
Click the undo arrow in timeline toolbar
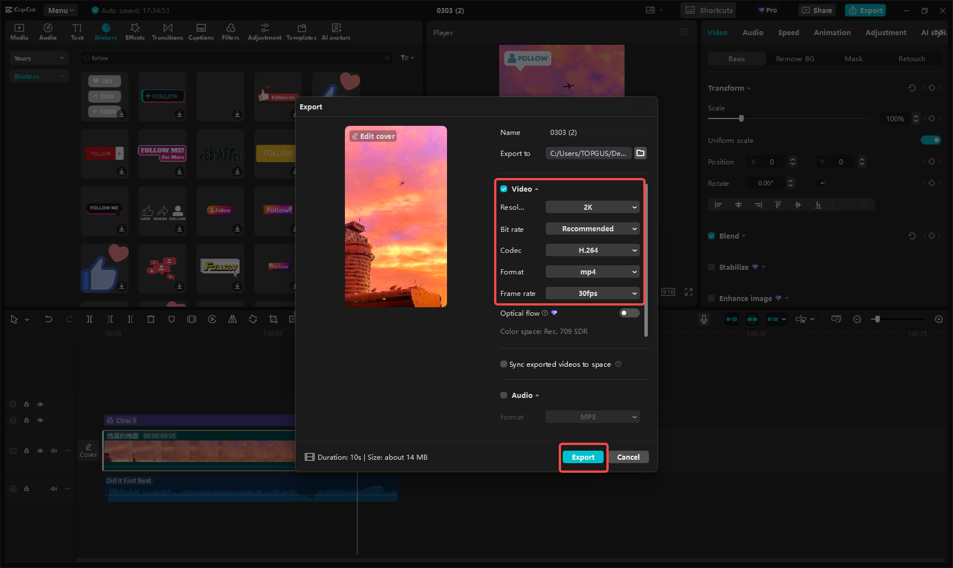pos(49,319)
